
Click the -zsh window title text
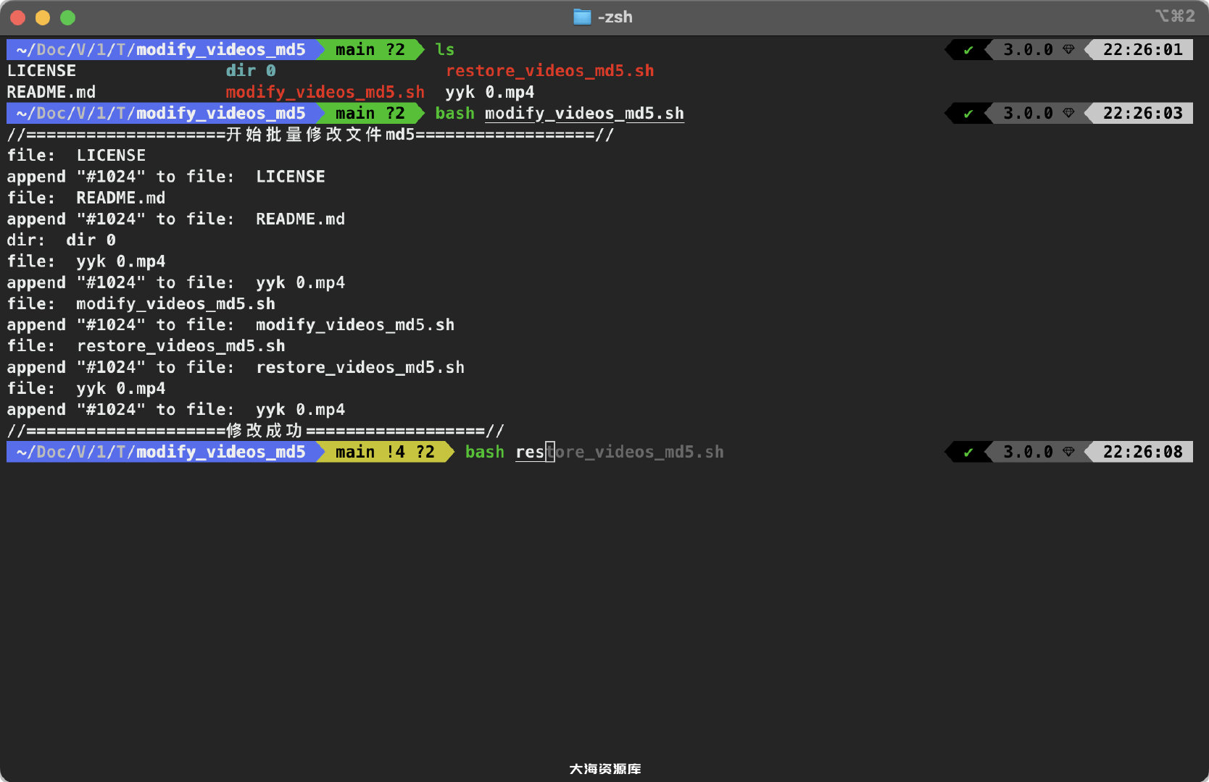615,17
